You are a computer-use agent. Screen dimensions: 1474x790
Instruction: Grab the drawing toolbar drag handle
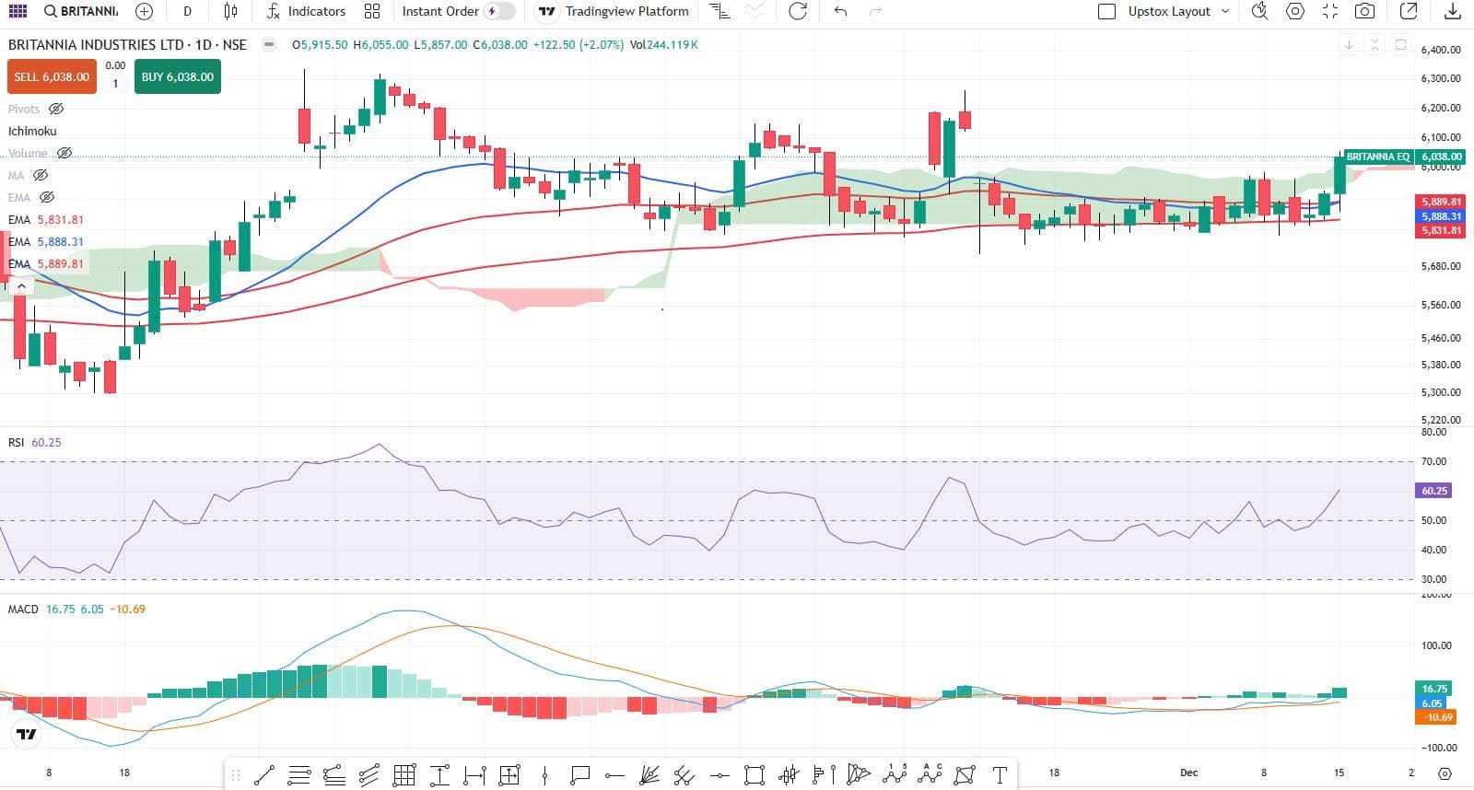[236, 775]
